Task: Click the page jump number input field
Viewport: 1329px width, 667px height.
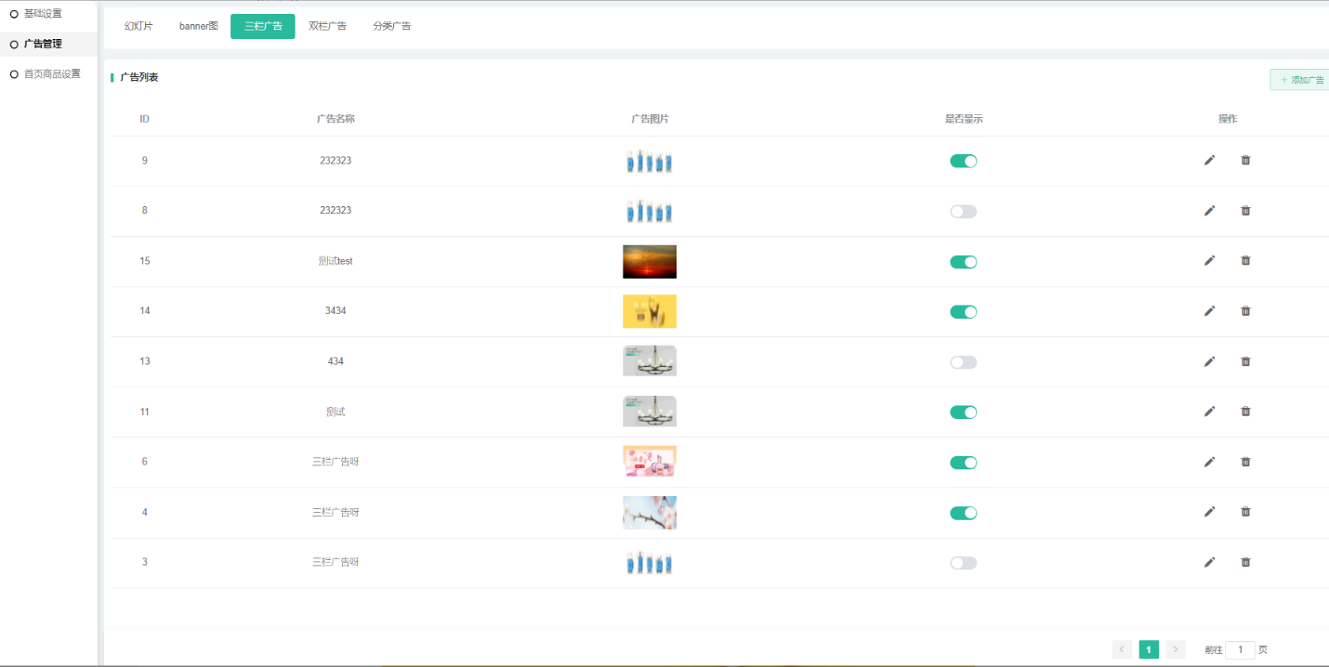Action: (x=1240, y=650)
